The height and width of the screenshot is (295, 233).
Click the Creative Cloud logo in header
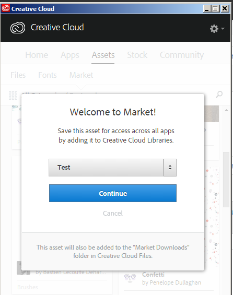pos(18,28)
